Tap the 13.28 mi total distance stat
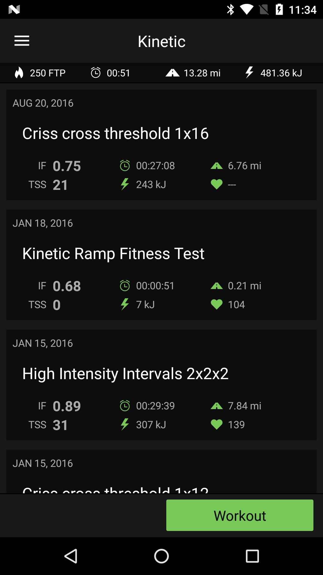 pyautogui.click(x=202, y=73)
